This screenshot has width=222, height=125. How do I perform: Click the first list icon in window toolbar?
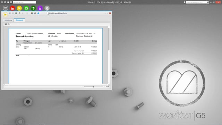10,13
